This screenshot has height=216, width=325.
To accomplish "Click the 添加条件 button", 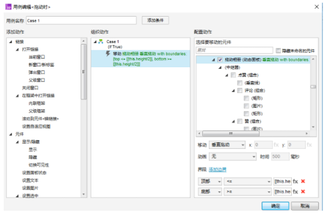I will coord(155,20).
